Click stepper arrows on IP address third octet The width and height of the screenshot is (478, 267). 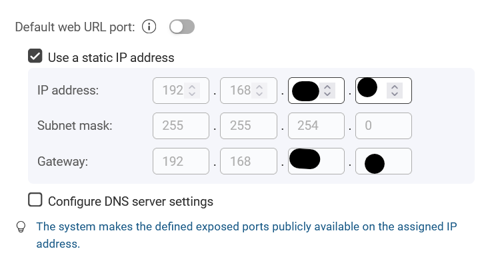(327, 91)
